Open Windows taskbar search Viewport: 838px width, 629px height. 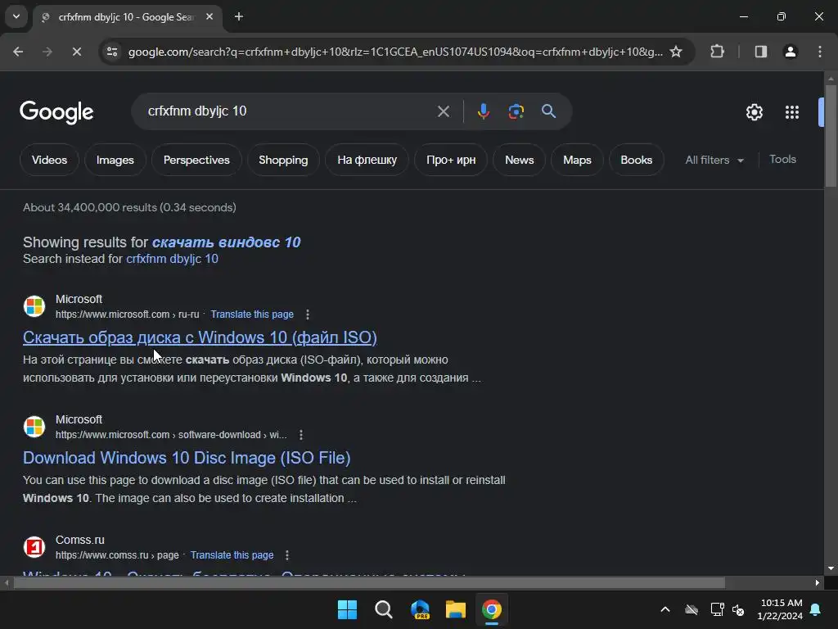point(383,609)
